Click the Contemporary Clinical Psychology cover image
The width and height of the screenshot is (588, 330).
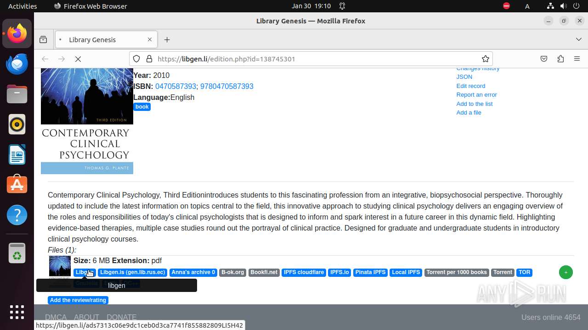(87, 121)
